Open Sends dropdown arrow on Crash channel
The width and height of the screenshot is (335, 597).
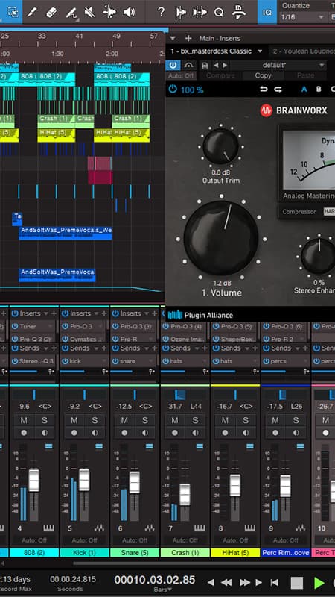click(197, 348)
